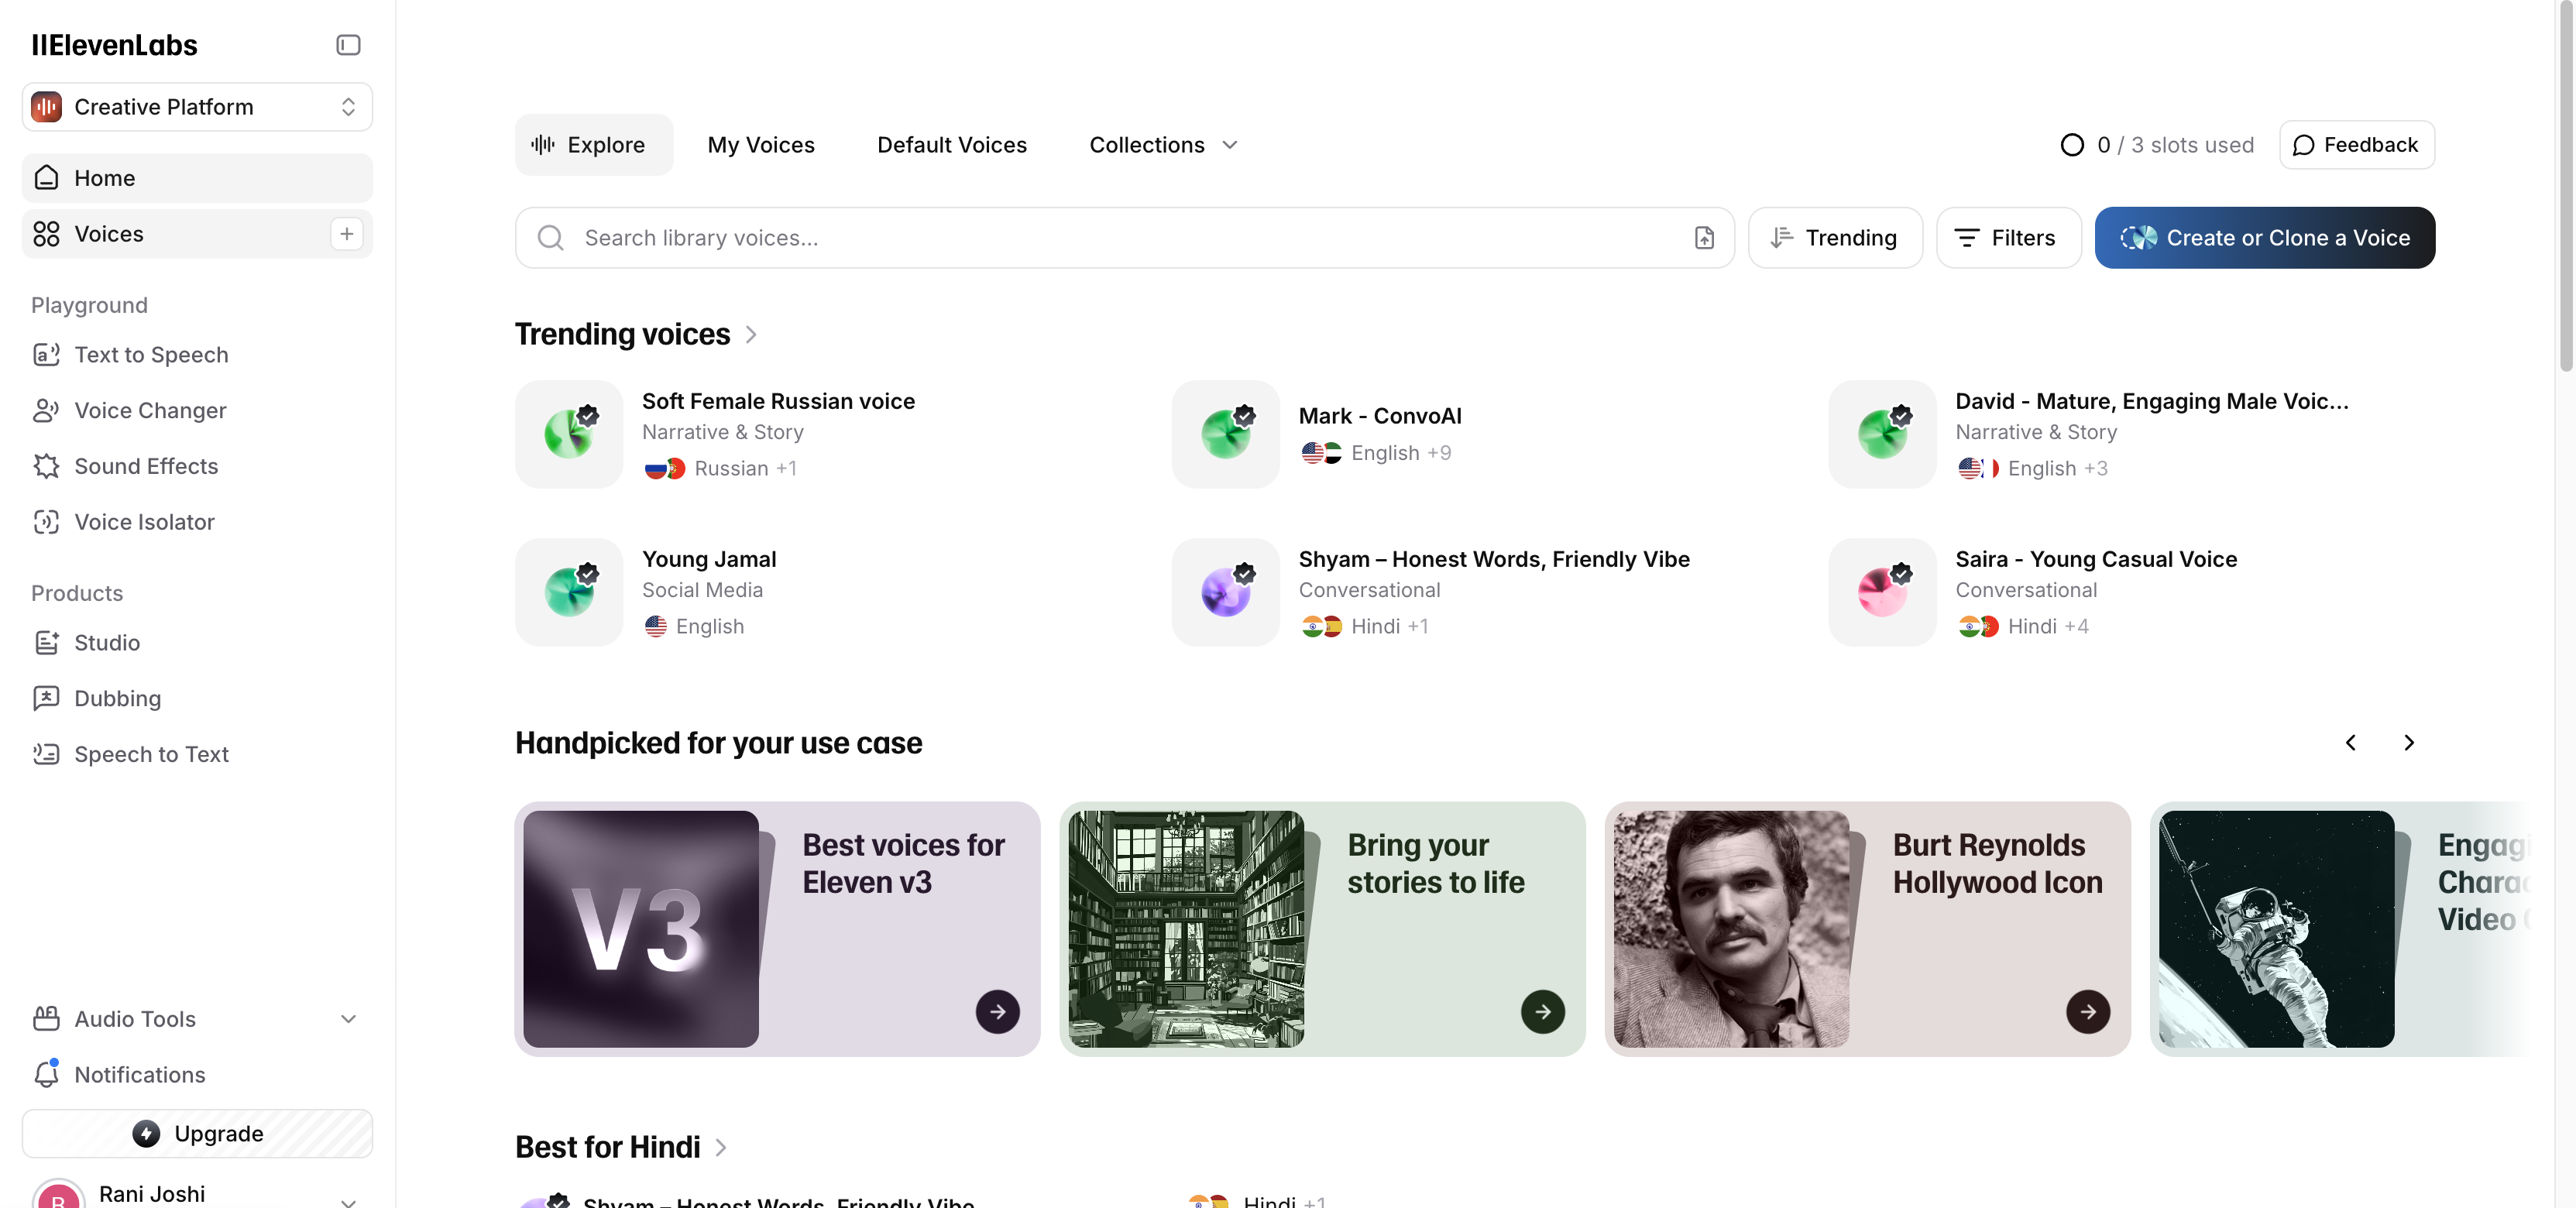The height and width of the screenshot is (1208, 2576).
Task: Open the Dubbing product
Action: pyautogui.click(x=117, y=698)
